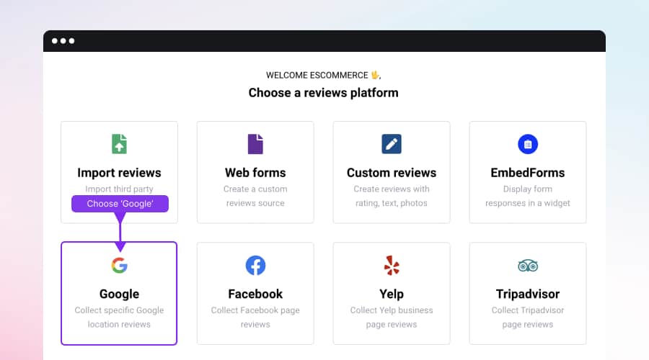Select the Google platform title
This screenshot has width=649, height=360.
(x=119, y=294)
